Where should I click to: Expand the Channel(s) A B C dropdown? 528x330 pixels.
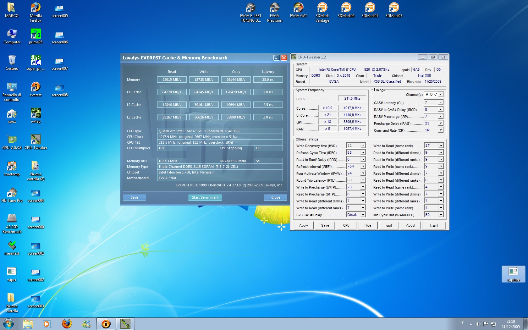tap(441, 94)
